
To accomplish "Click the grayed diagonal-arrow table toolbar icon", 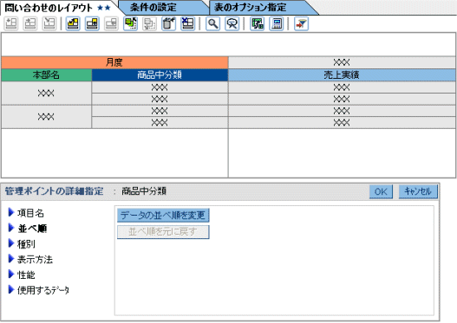I will click(x=49, y=23).
